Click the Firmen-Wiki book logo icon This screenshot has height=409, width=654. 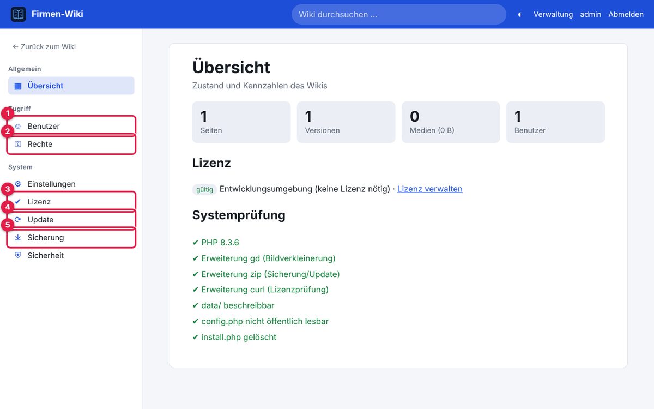click(x=19, y=14)
